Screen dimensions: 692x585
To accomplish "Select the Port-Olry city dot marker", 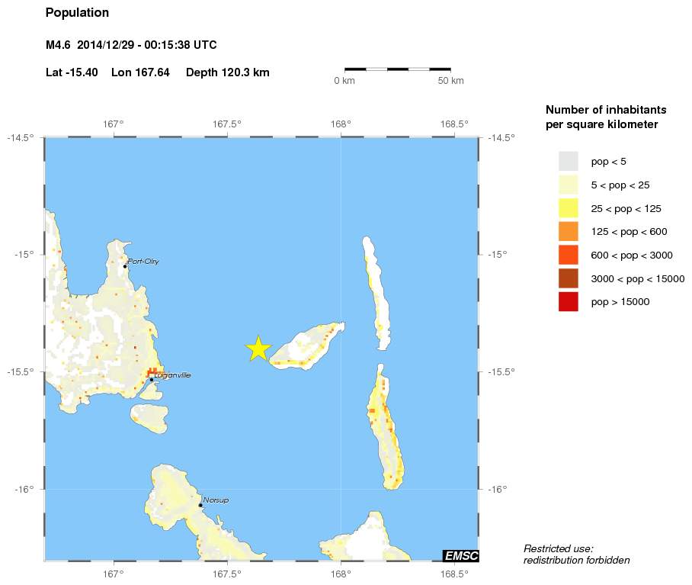I will pos(125,266).
